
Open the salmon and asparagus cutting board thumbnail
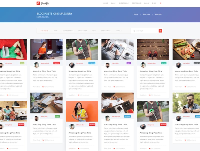click(x=186, y=49)
